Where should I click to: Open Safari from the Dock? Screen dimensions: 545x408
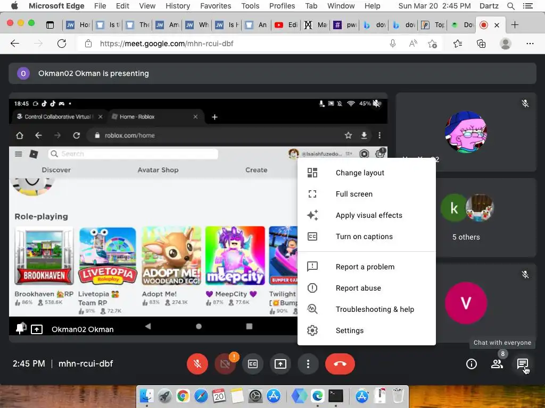point(201,395)
